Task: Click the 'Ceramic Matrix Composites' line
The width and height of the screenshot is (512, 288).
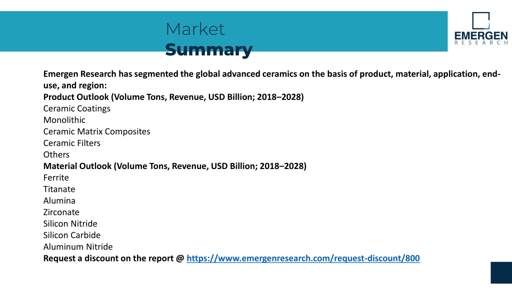Action: tap(96, 131)
